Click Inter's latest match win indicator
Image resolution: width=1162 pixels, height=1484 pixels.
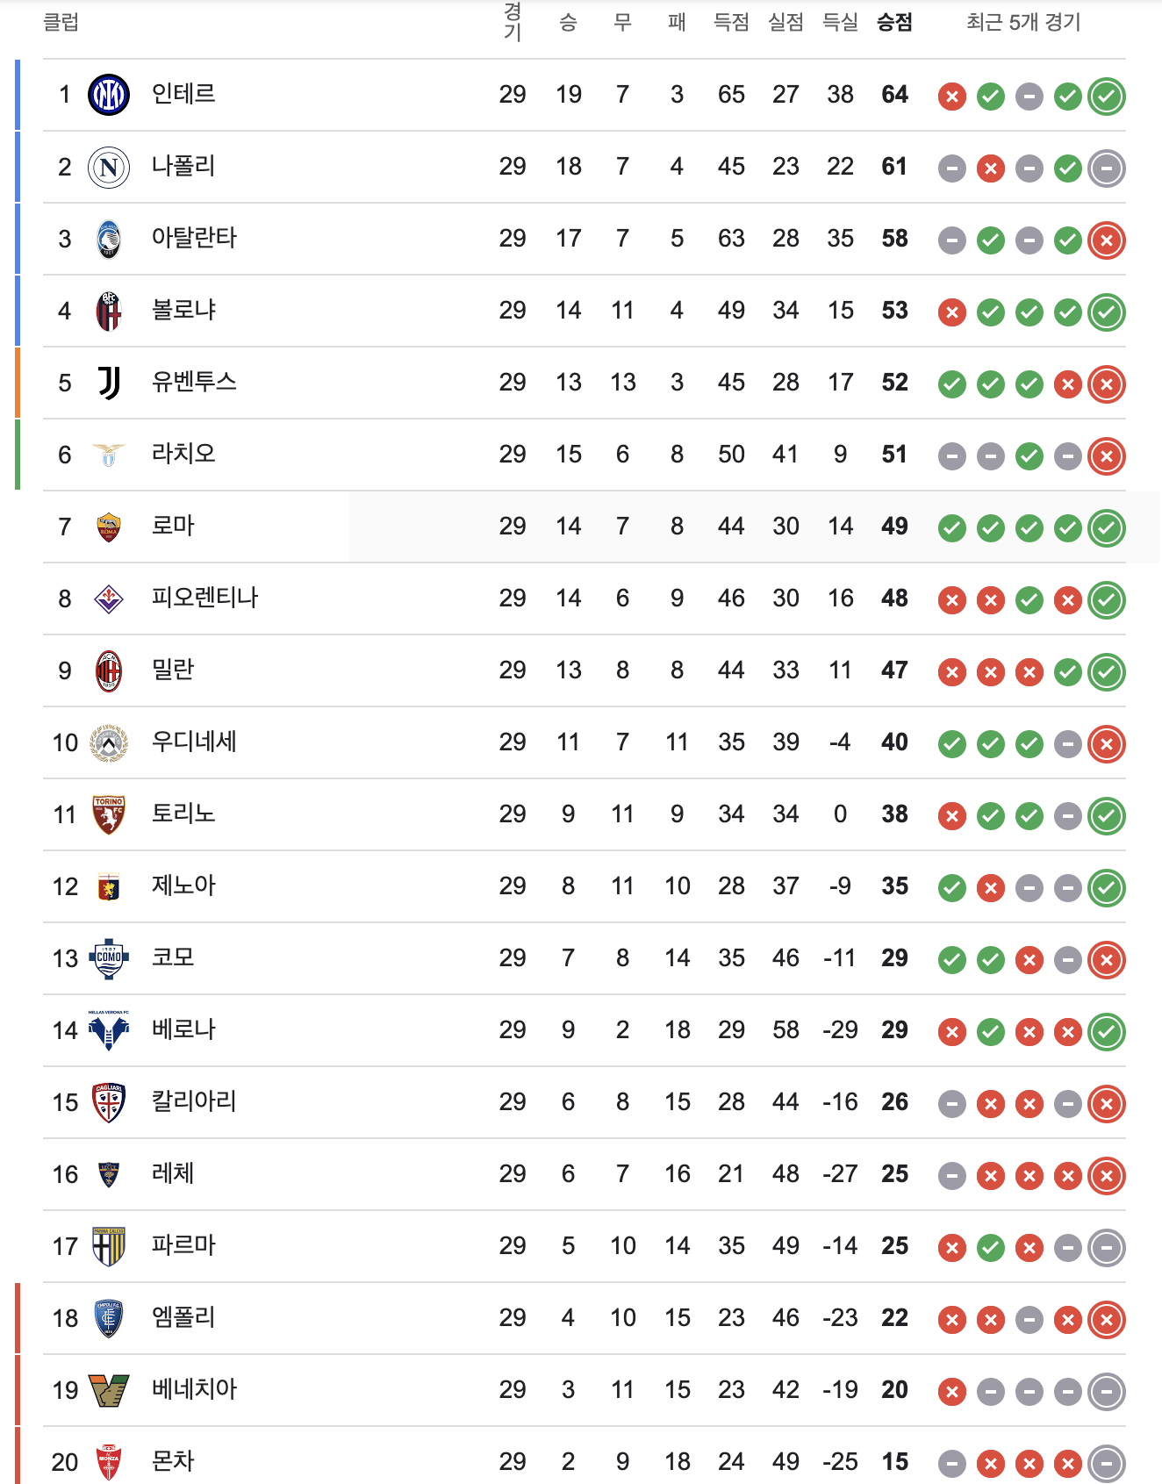point(1107,96)
